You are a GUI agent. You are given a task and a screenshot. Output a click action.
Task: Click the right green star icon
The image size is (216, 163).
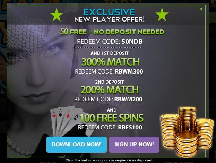[162, 15]
